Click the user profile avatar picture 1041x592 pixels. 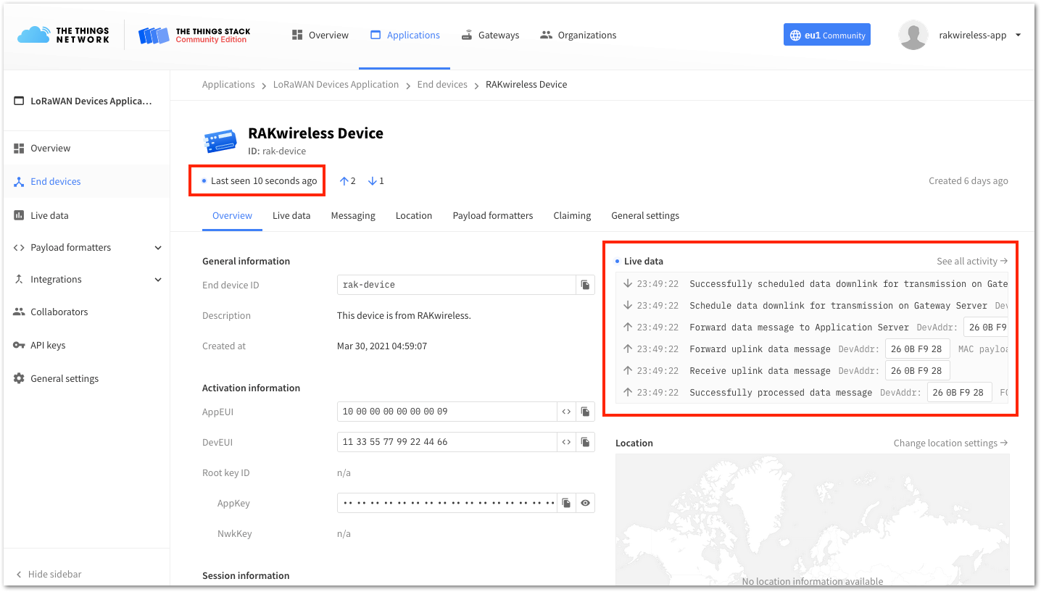[x=913, y=35]
